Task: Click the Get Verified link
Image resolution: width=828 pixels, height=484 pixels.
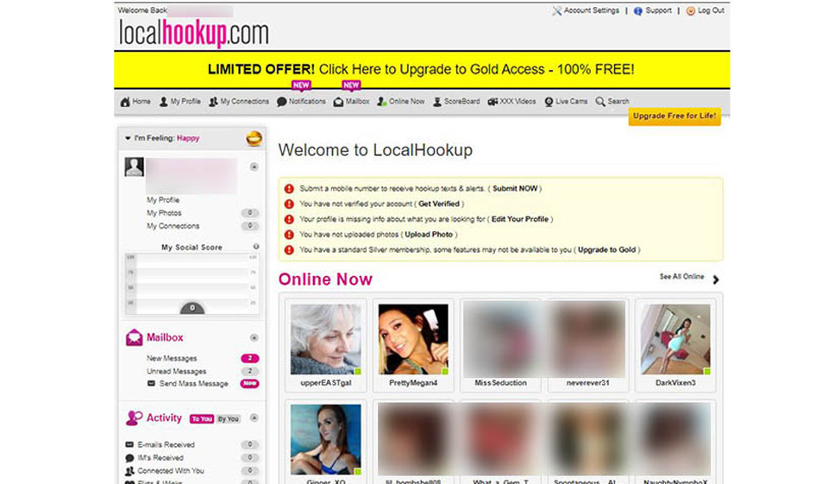Action: [x=439, y=204]
